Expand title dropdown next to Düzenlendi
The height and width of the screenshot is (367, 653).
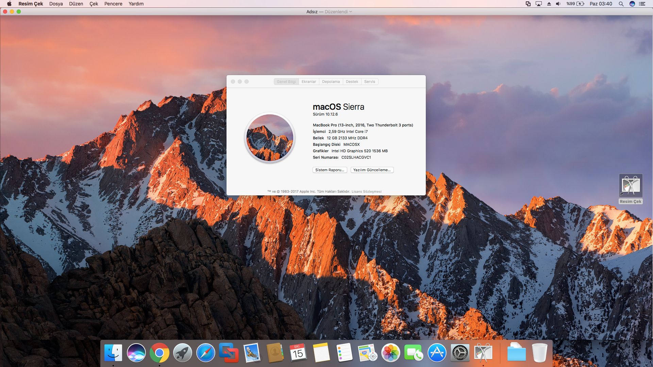[x=351, y=12]
